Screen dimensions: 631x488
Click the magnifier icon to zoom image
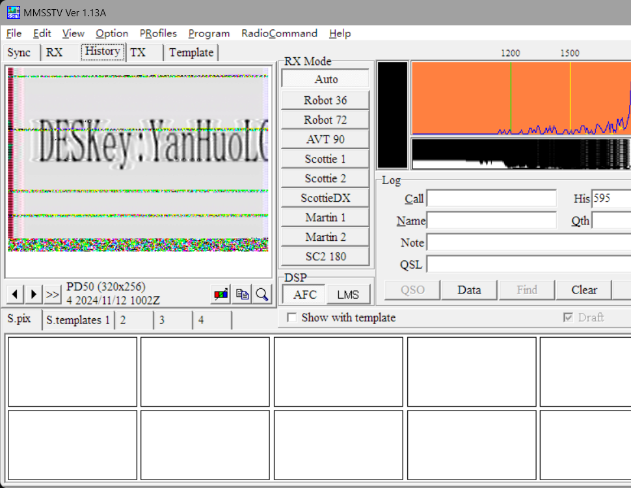pos(262,294)
